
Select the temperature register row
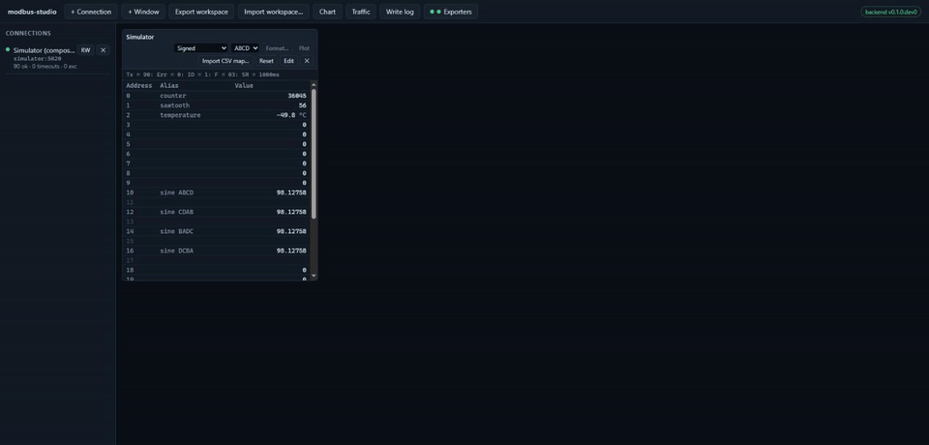216,115
